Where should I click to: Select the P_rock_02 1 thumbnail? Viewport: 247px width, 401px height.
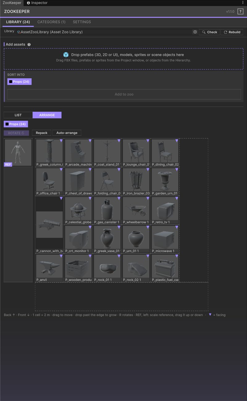pyautogui.click(x=136, y=268)
